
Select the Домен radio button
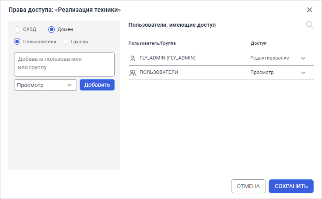pos(51,30)
